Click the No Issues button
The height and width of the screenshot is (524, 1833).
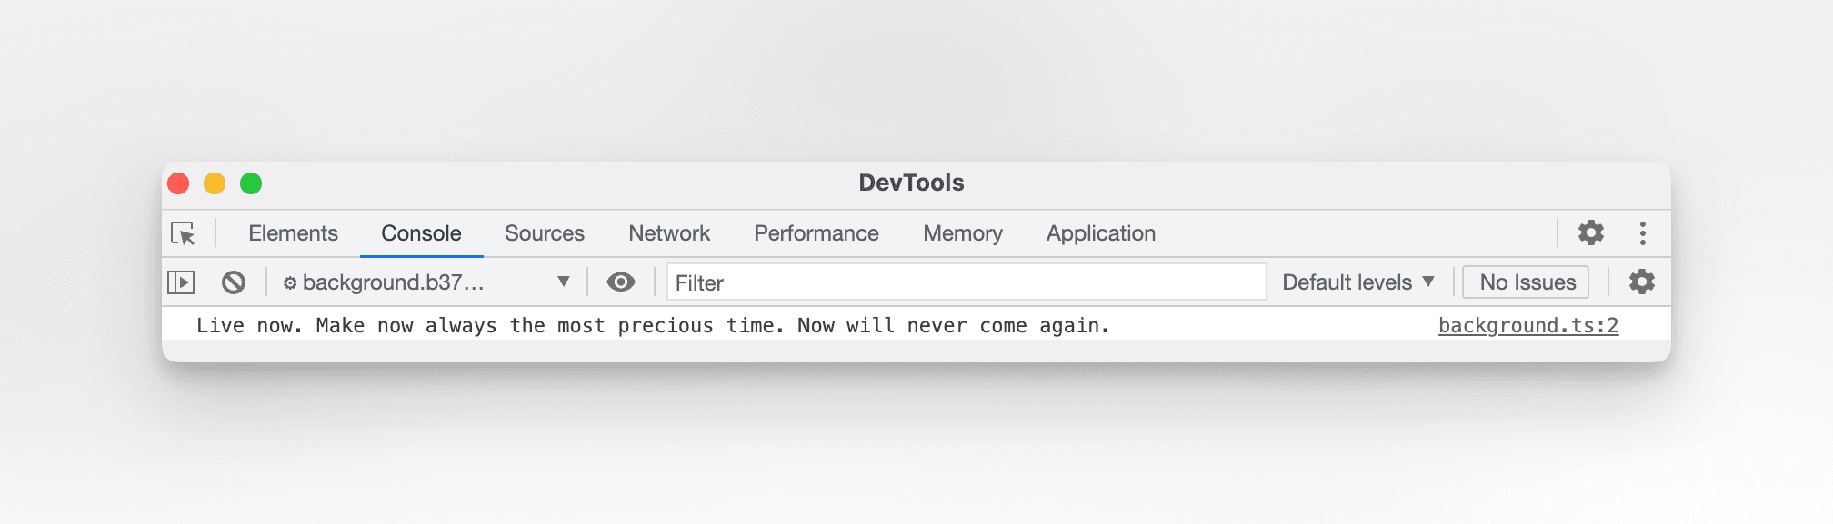(1527, 282)
